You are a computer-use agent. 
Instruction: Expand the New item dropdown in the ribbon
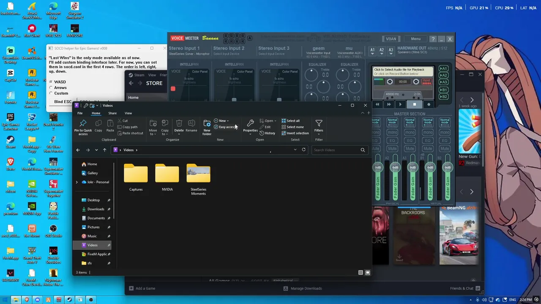point(221,121)
